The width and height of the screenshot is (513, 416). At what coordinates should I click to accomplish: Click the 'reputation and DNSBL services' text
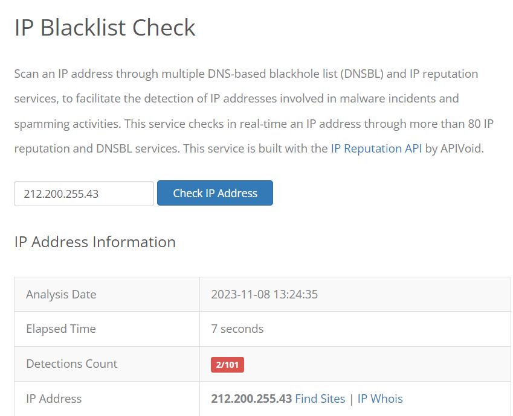(x=97, y=148)
